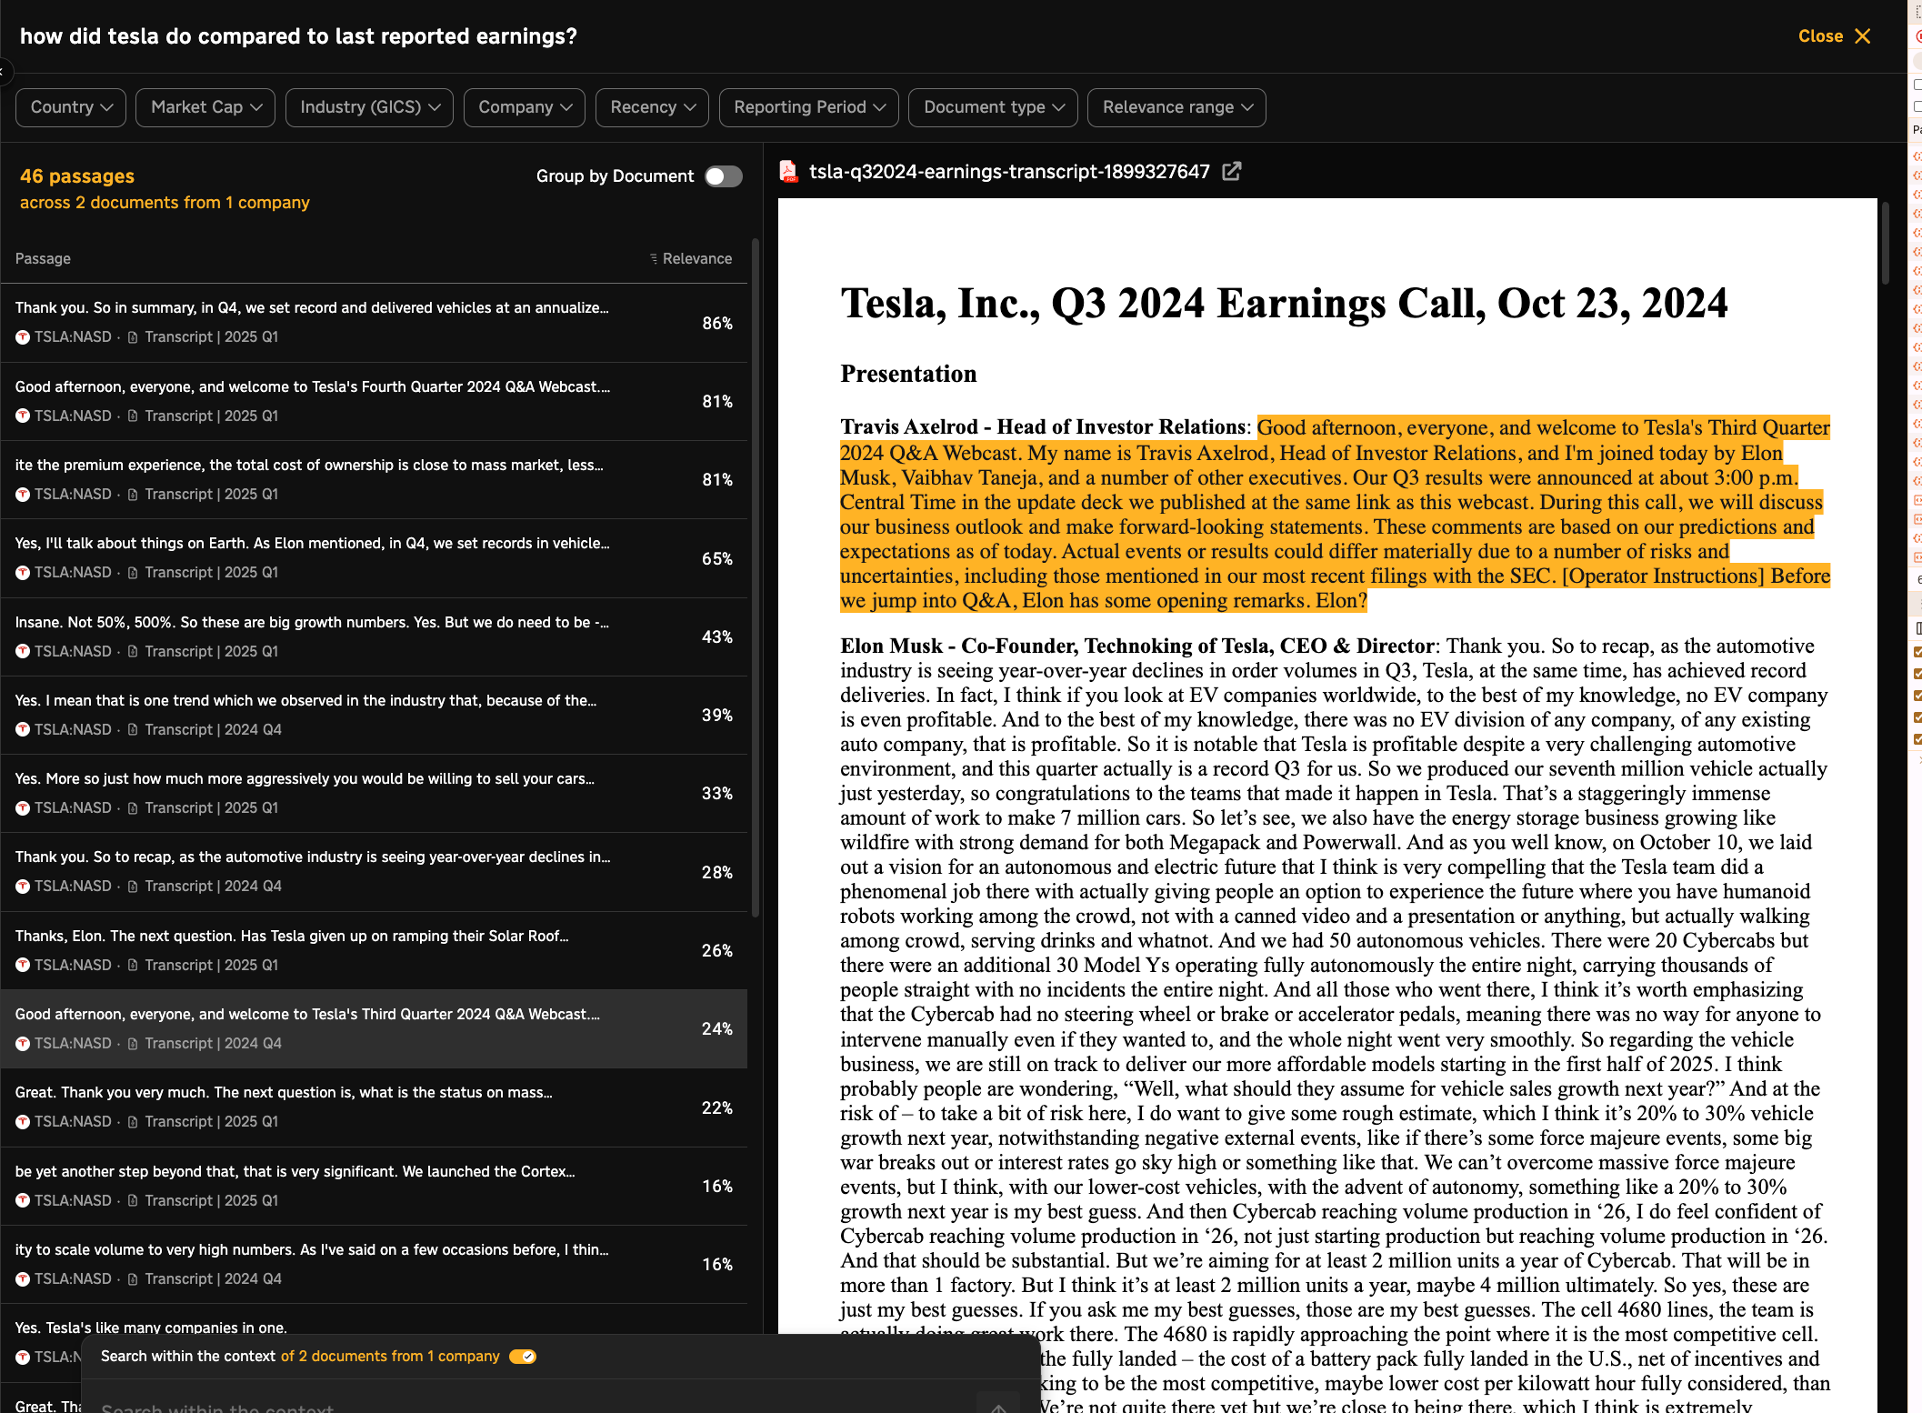Open passage about ramping Solar Roof
The image size is (1922, 1413).
(374, 950)
